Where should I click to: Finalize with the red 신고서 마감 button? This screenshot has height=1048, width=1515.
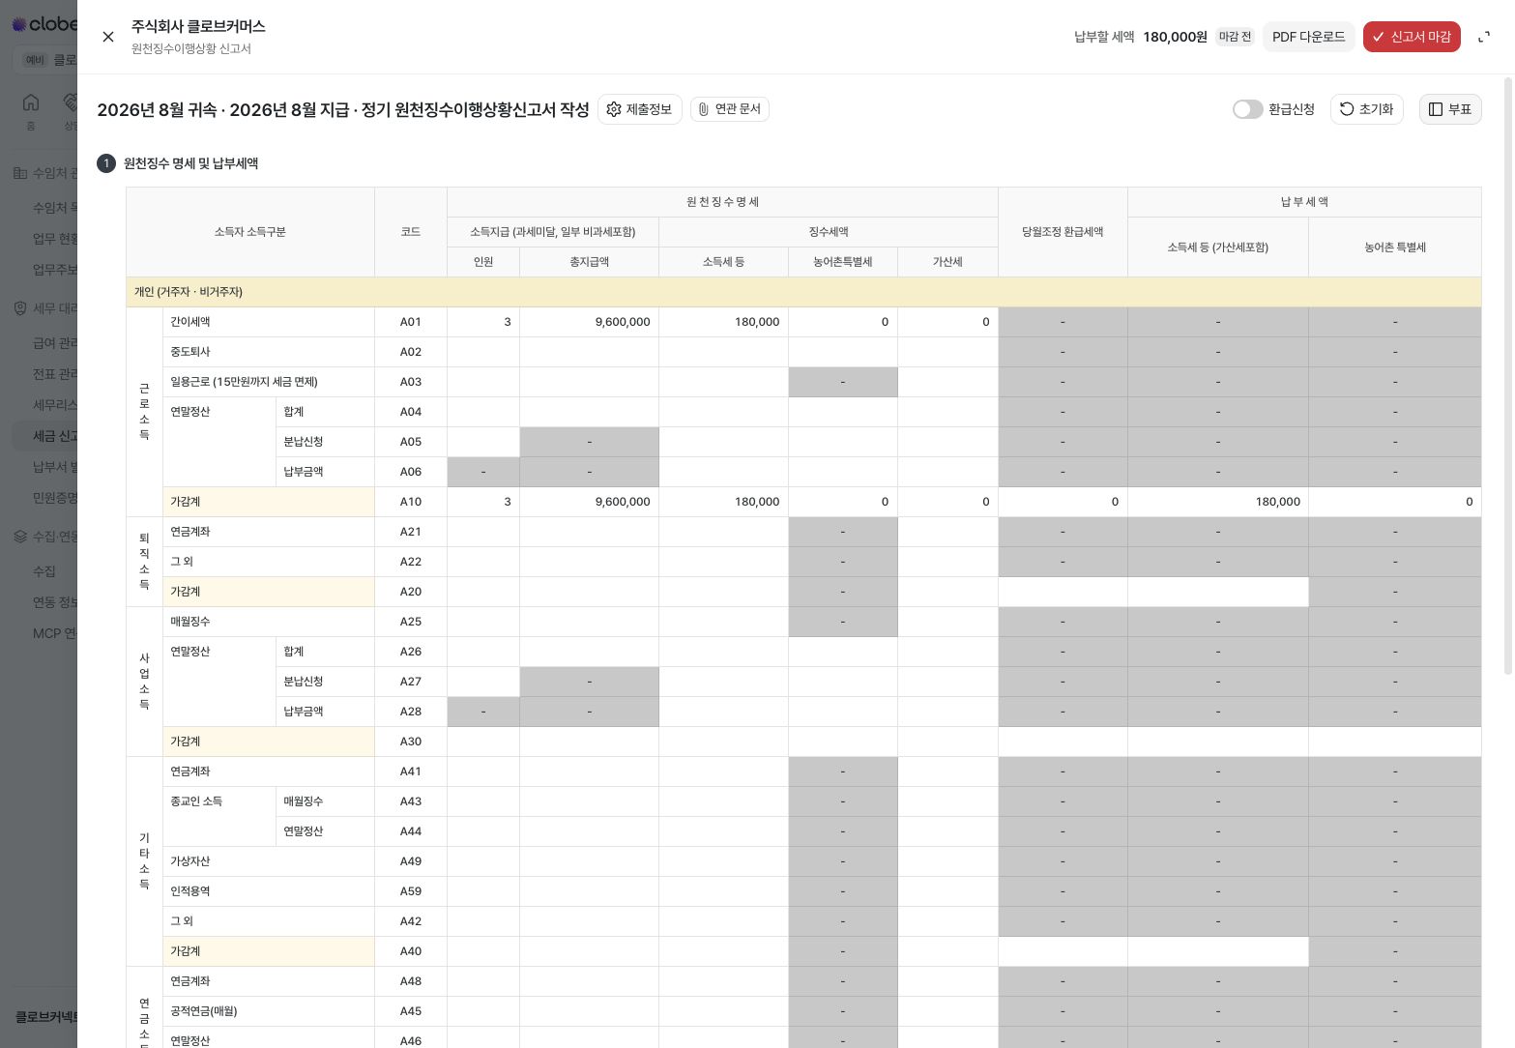pyautogui.click(x=1412, y=37)
